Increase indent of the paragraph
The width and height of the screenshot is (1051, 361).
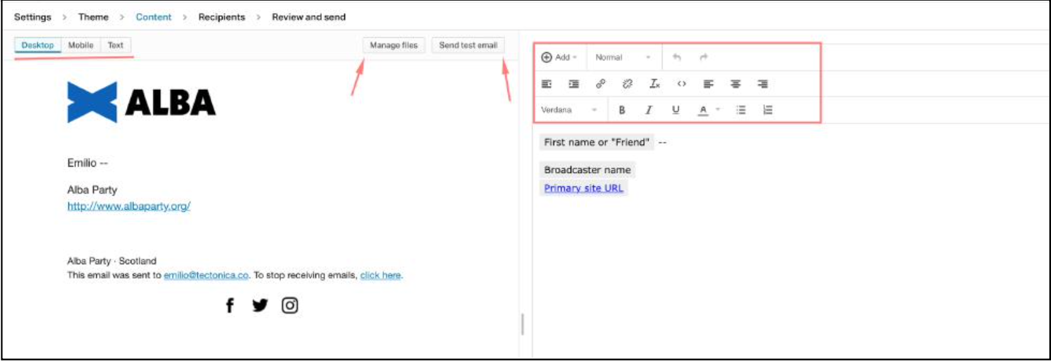pyautogui.click(x=573, y=84)
